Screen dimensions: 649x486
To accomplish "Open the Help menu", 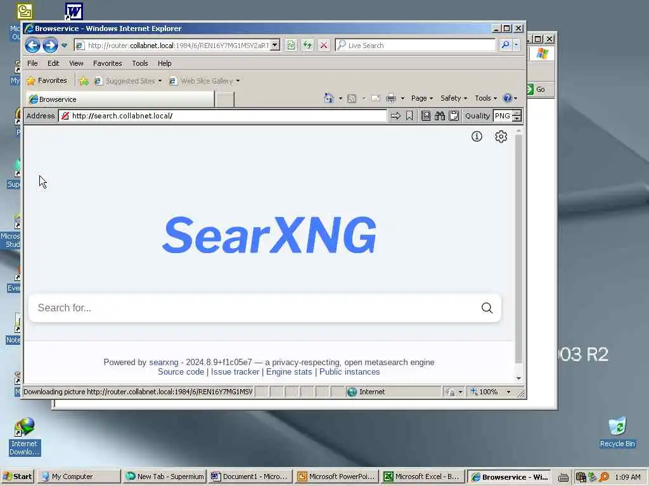I will (x=164, y=63).
